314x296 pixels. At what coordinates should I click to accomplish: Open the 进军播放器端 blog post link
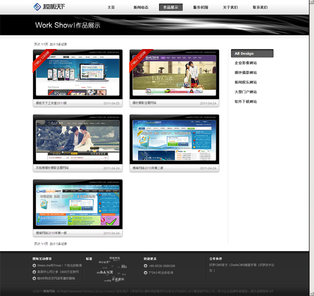point(56,278)
